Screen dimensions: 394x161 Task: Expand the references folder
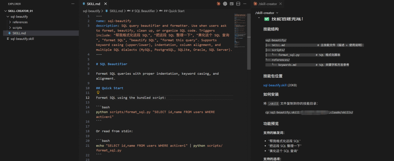click(x=10, y=22)
